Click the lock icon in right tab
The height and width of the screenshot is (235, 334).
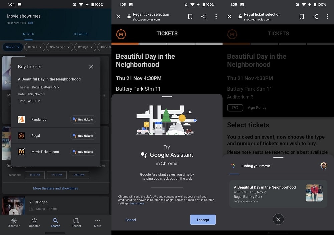pos(240,17)
